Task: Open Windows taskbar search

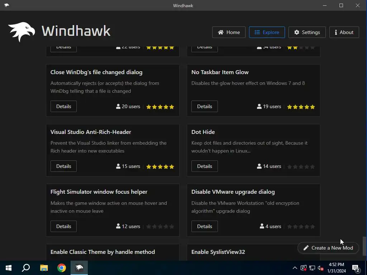Action: 26,268
